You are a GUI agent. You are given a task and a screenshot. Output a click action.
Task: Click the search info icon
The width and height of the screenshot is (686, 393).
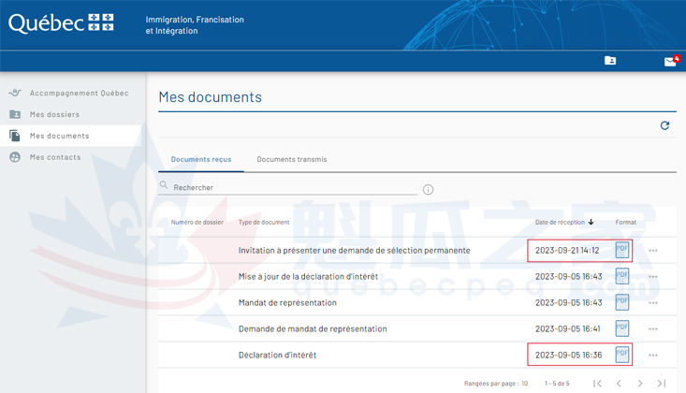click(x=428, y=189)
